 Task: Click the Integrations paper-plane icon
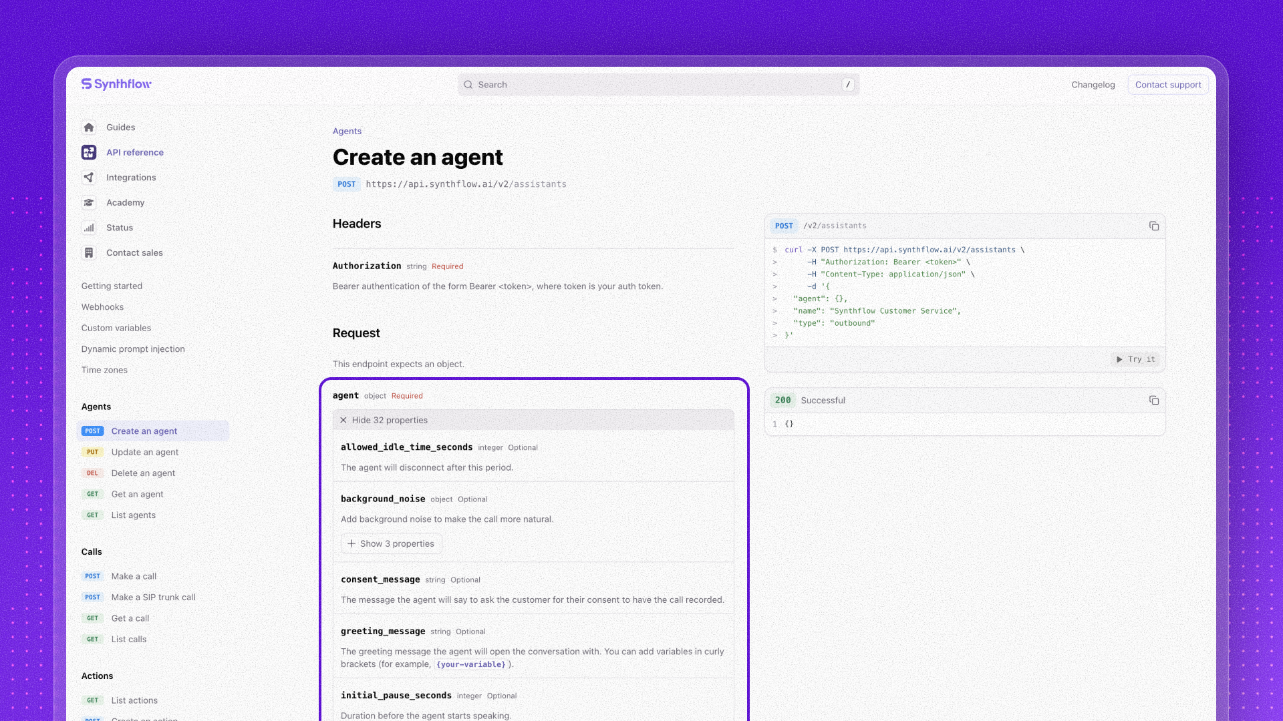click(89, 178)
